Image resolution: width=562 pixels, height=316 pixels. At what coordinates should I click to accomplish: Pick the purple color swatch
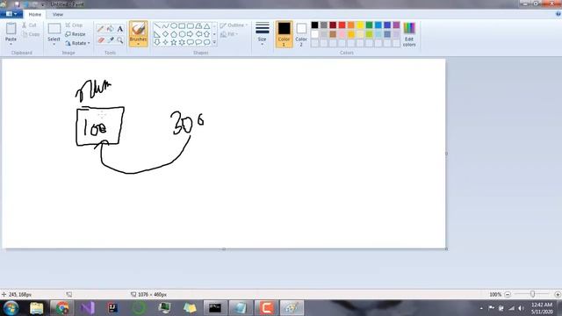(x=396, y=25)
